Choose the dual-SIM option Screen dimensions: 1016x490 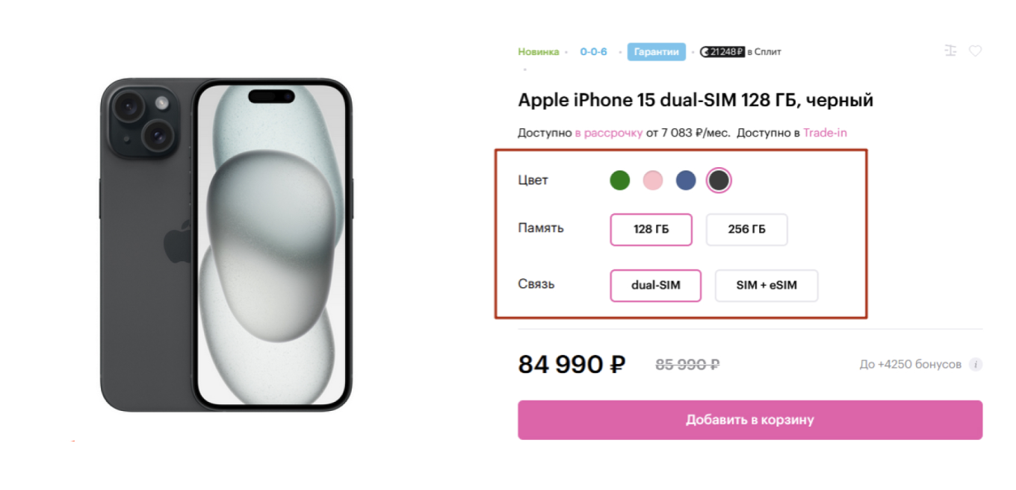click(655, 285)
